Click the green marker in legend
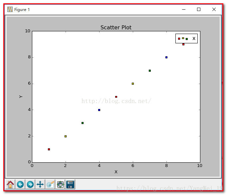 coord(187,39)
